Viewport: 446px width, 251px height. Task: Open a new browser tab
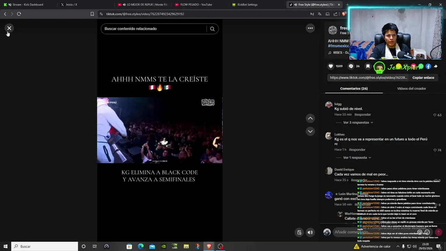[347, 5]
